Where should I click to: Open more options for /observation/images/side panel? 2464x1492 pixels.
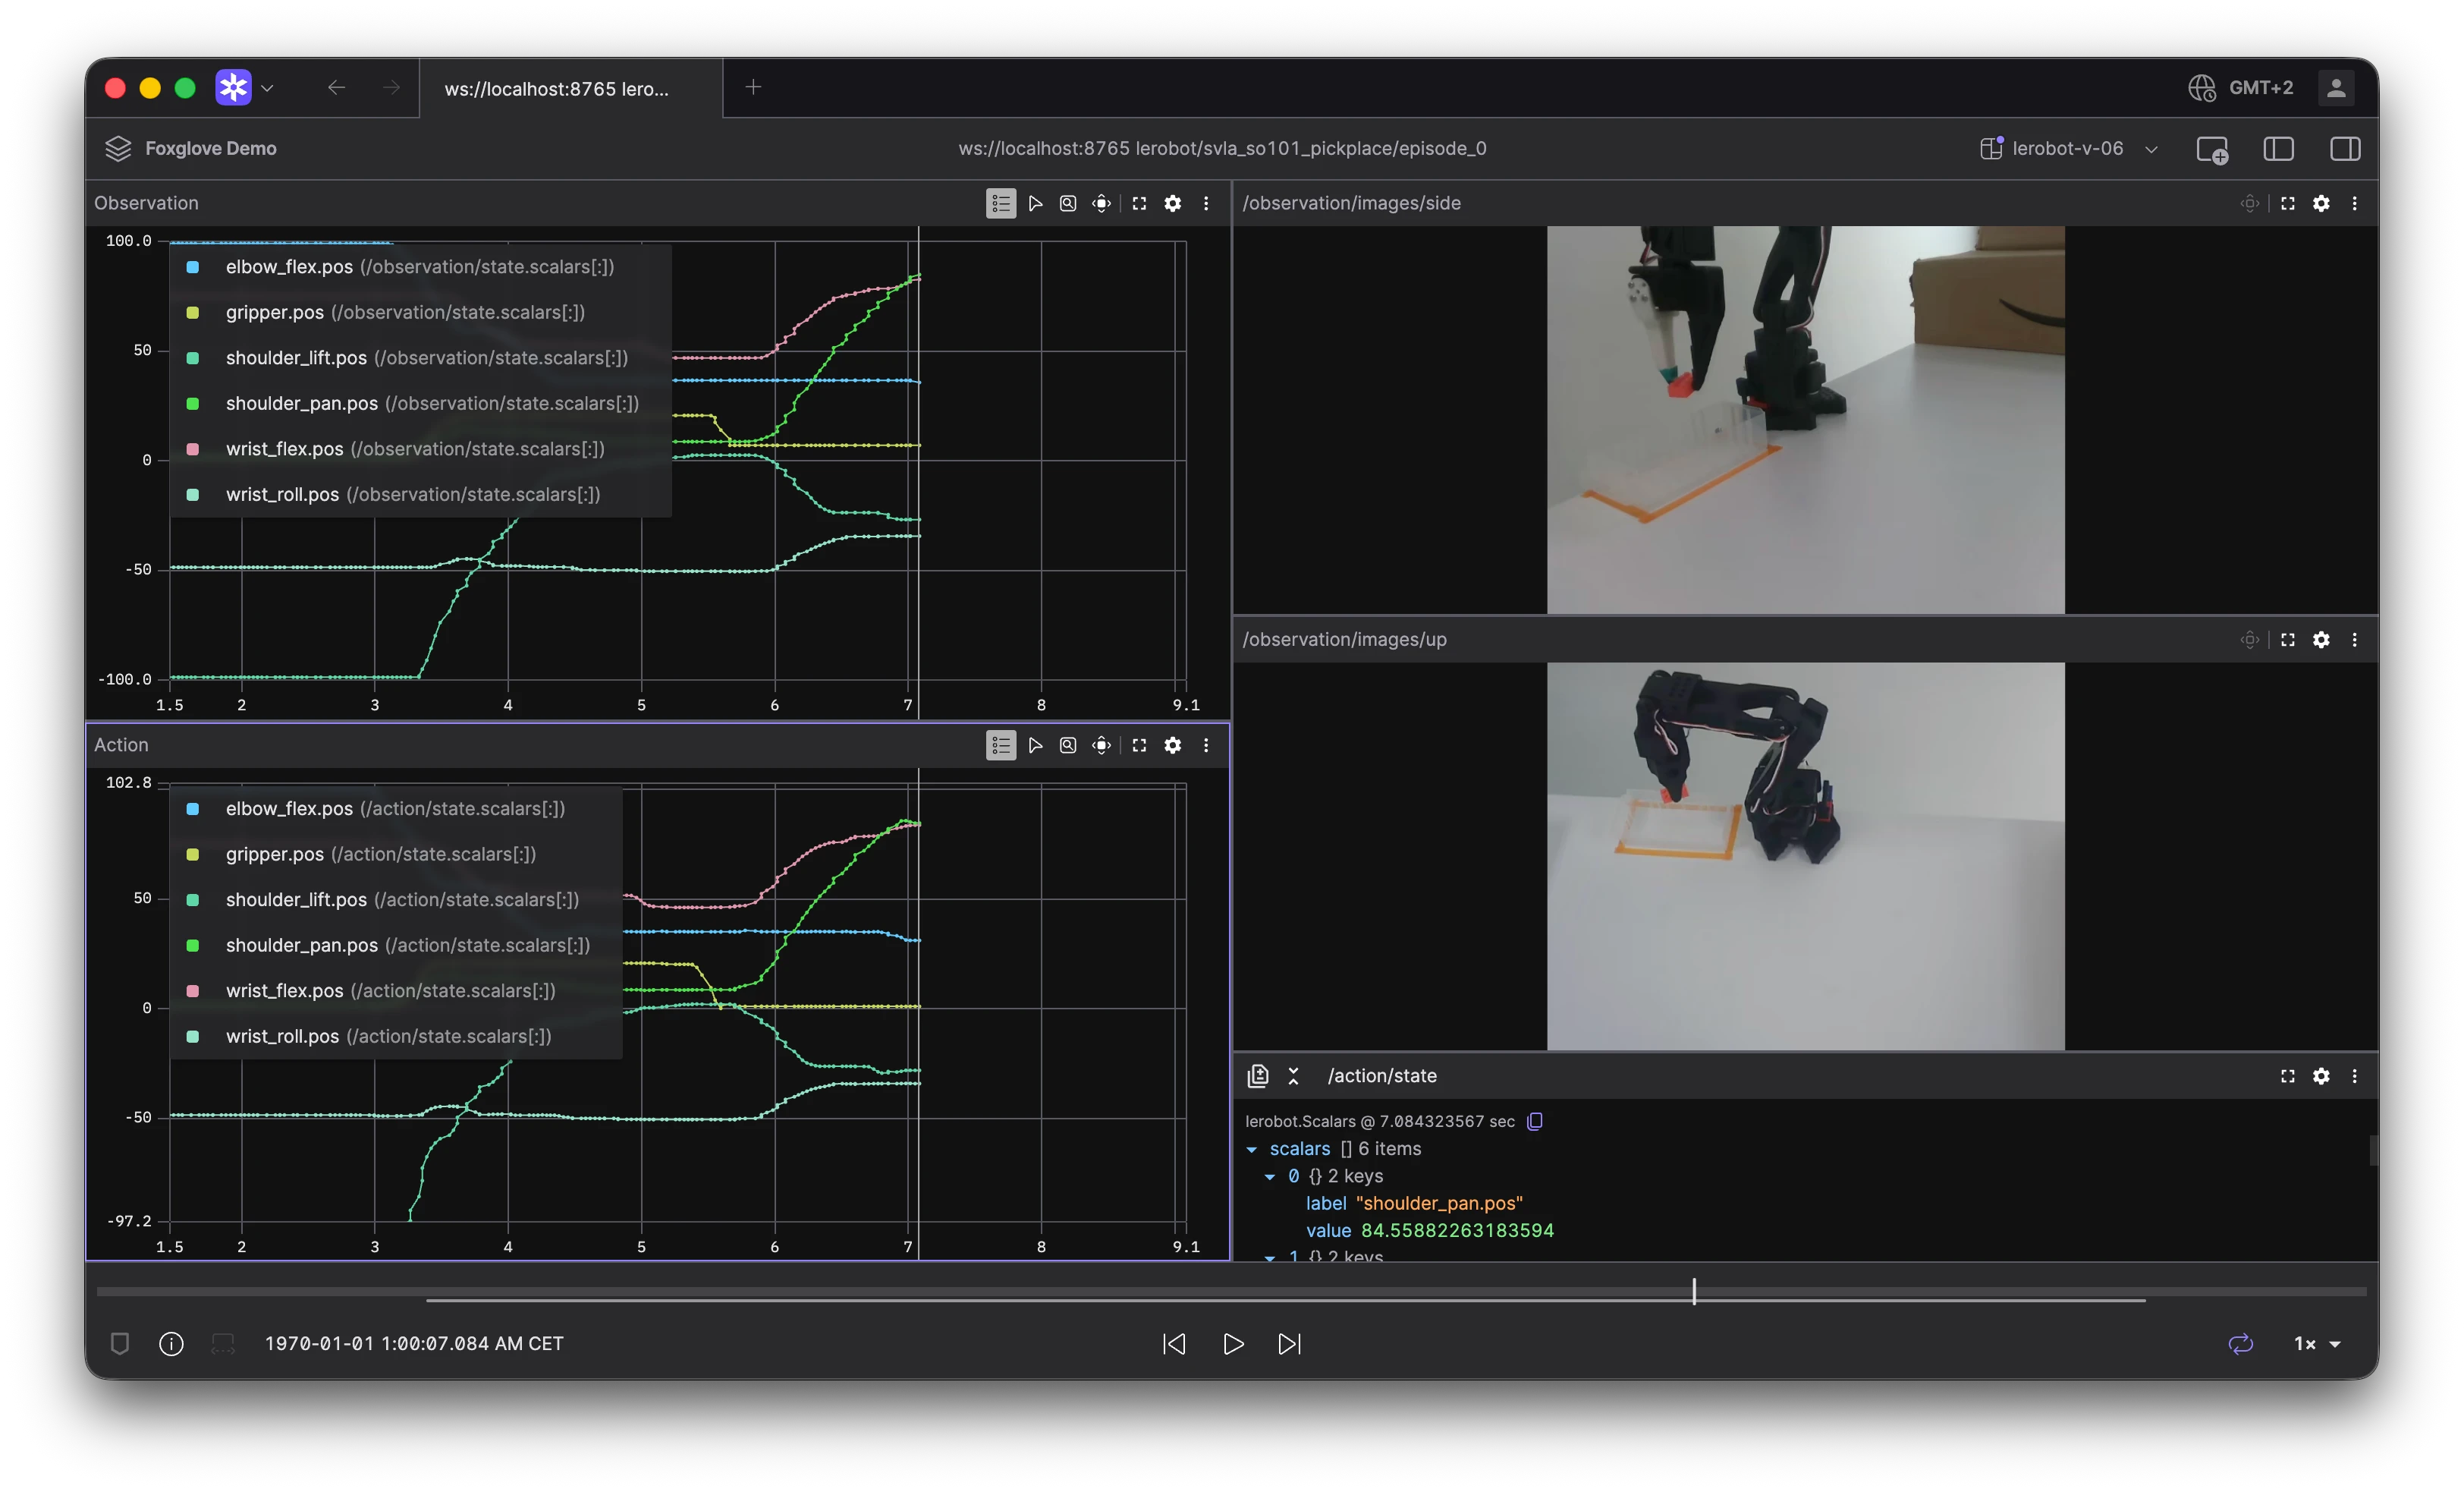pyautogui.click(x=2355, y=203)
